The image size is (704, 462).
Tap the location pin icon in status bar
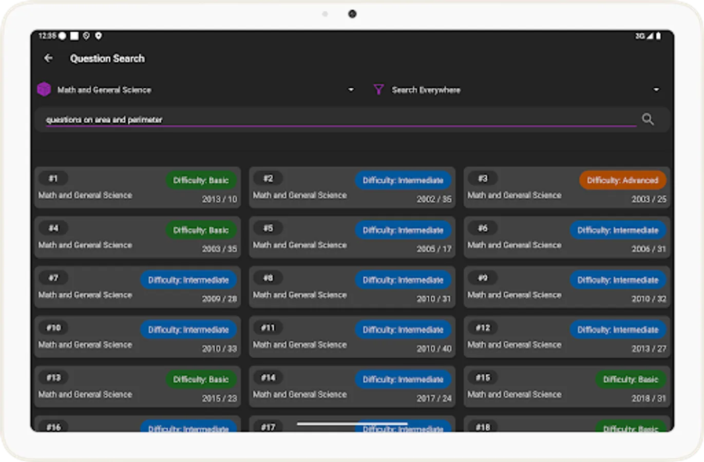pos(99,36)
